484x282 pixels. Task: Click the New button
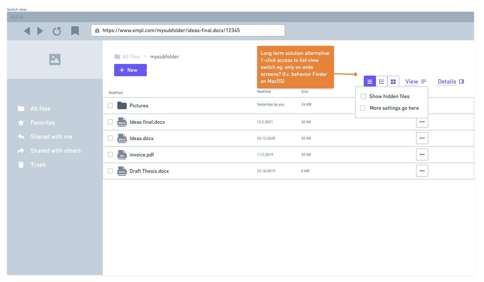[x=130, y=70]
